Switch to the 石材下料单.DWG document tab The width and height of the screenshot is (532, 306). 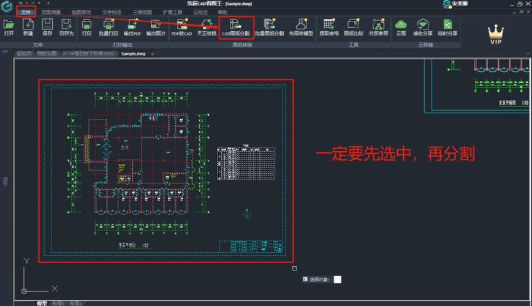[88, 53]
